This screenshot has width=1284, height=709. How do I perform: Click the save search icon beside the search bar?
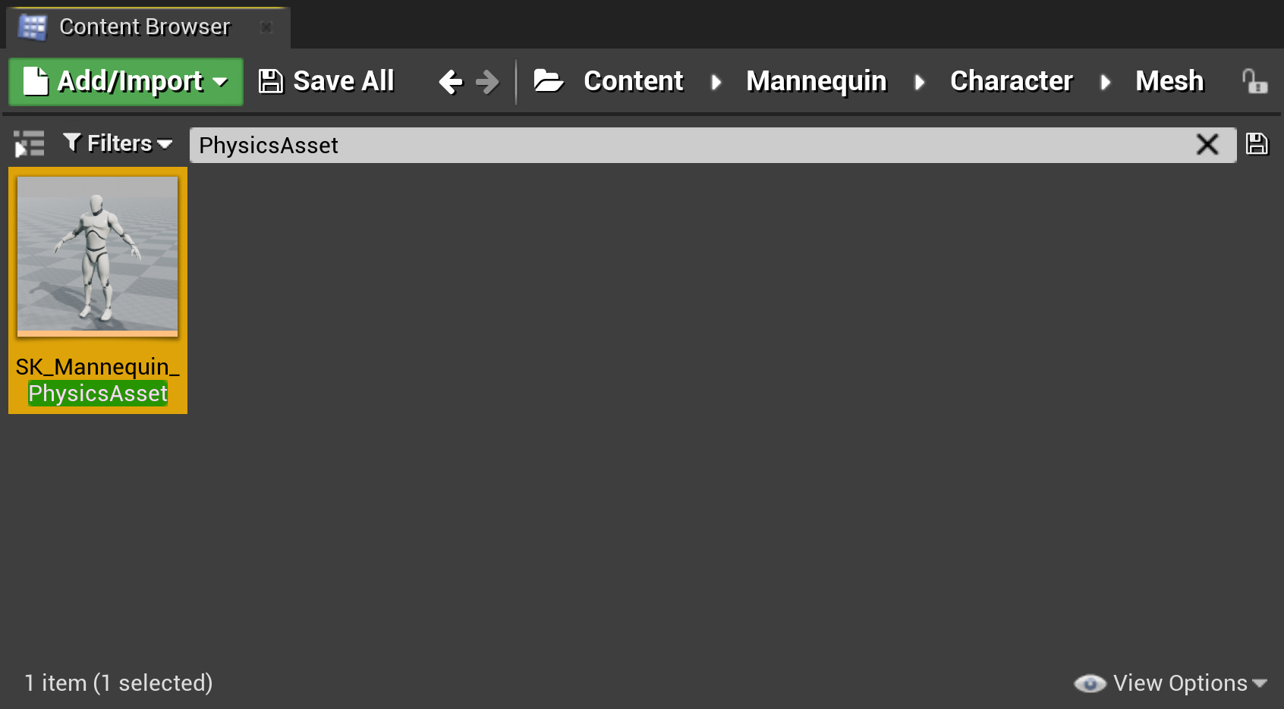pos(1257,144)
